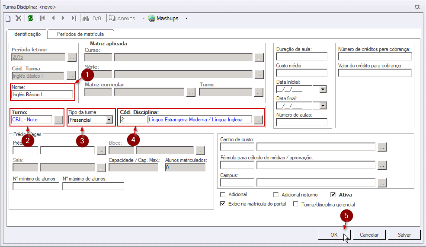Open the Tipo da turma dropdown
This screenshot has height=247, width=426.
coord(109,120)
